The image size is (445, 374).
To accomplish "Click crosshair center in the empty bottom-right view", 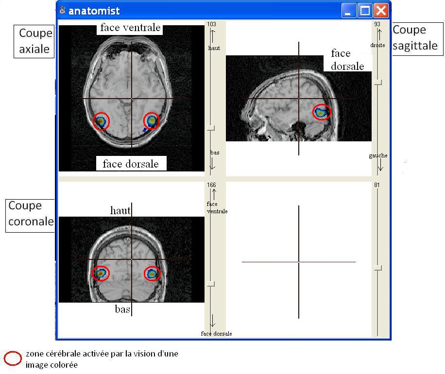I will [x=299, y=262].
